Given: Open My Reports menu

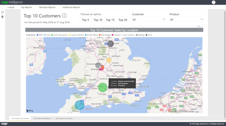Looking at the screenshot, I should pos(27,7).
